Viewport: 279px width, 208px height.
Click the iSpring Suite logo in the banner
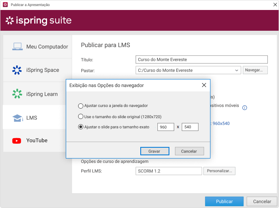[x=38, y=20]
